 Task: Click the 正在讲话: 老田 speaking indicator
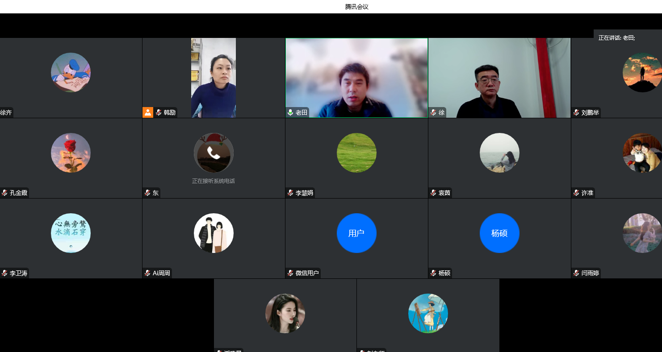click(616, 38)
